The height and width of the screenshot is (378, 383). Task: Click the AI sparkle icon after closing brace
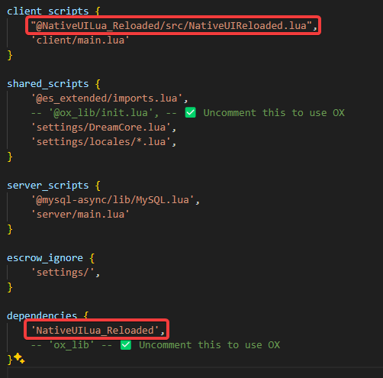pyautogui.click(x=19, y=358)
